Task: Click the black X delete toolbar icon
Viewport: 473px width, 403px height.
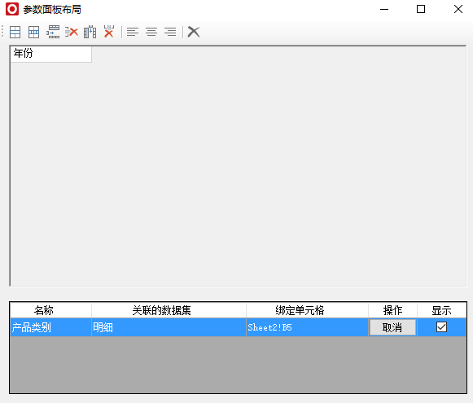Action: [x=194, y=32]
